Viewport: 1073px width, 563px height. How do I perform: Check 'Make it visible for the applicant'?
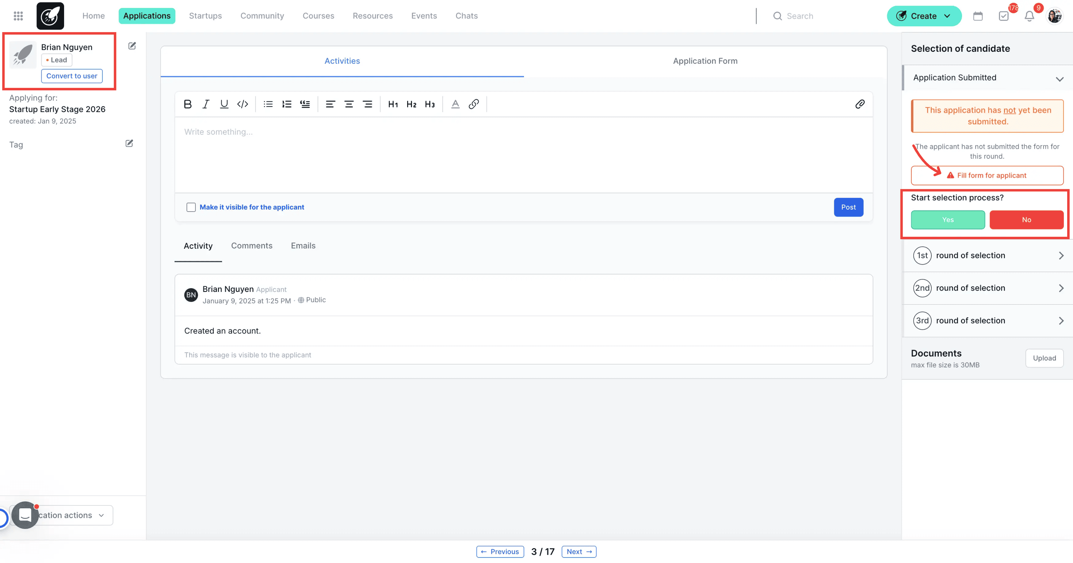pos(191,207)
